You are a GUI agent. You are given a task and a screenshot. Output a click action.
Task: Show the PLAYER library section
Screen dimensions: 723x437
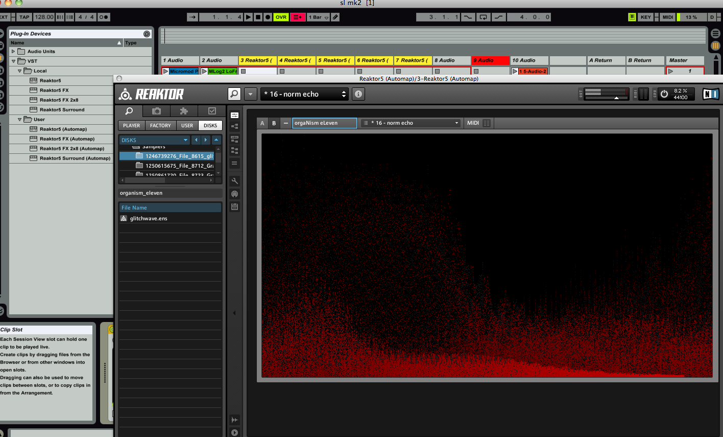[132, 125]
